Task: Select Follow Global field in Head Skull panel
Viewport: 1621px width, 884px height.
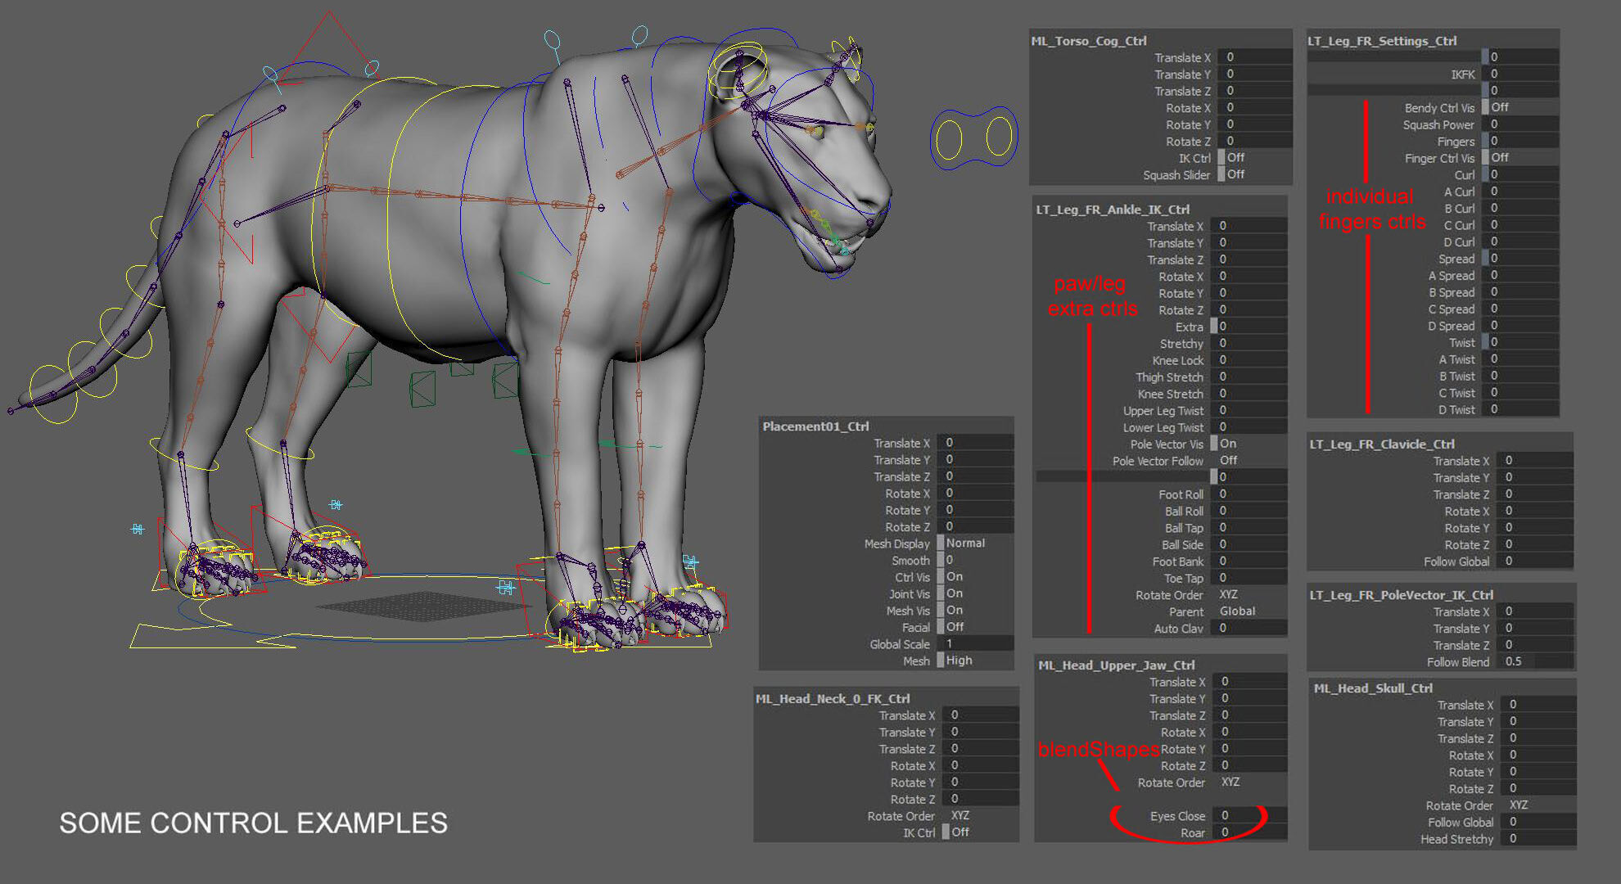Action: point(1538,822)
